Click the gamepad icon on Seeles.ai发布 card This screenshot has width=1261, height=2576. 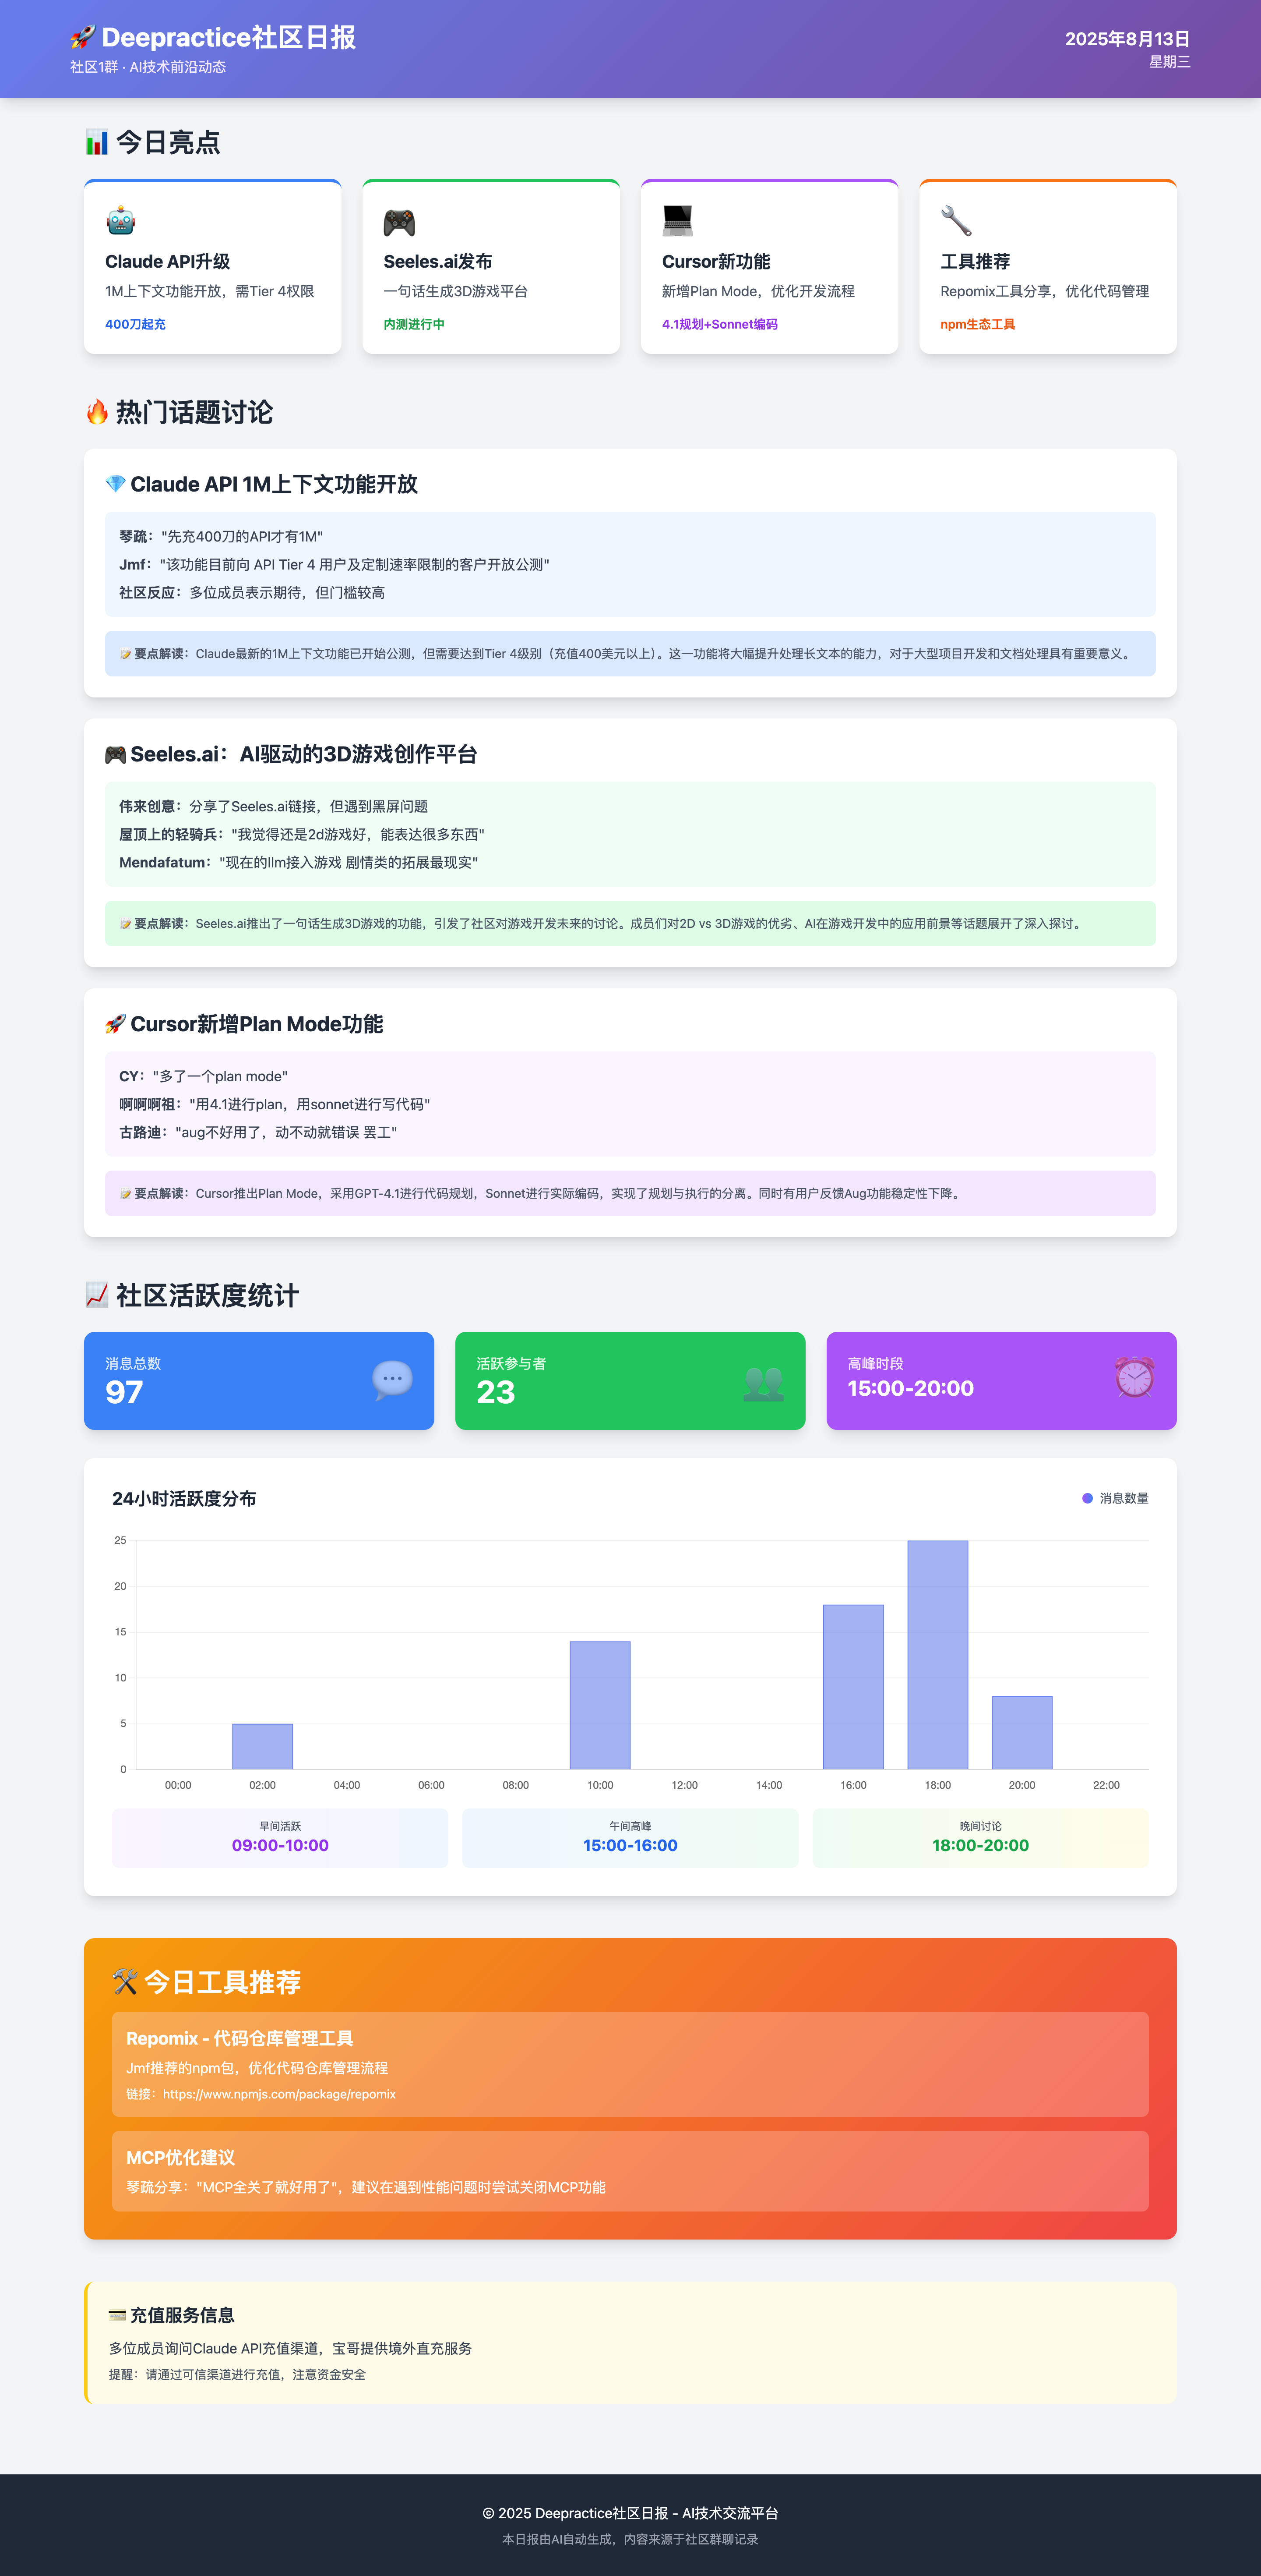(400, 221)
